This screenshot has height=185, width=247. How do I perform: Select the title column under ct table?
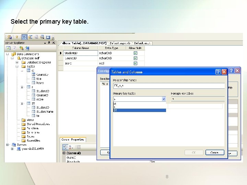tap(39, 79)
